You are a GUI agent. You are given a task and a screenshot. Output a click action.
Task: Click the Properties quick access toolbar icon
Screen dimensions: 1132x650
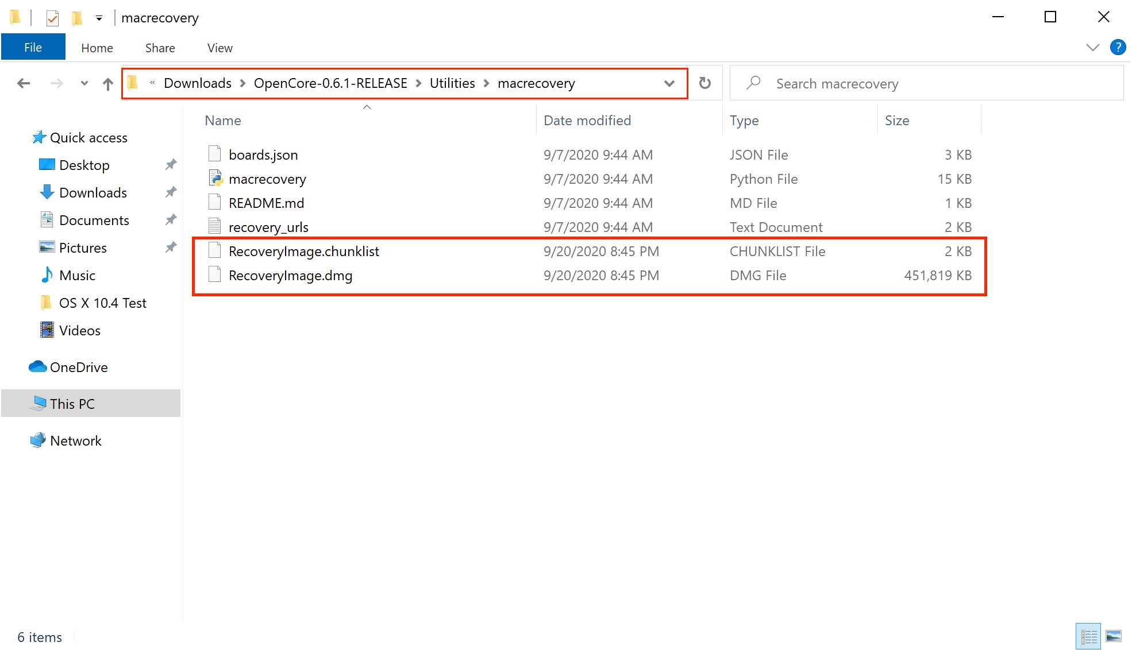(x=52, y=18)
